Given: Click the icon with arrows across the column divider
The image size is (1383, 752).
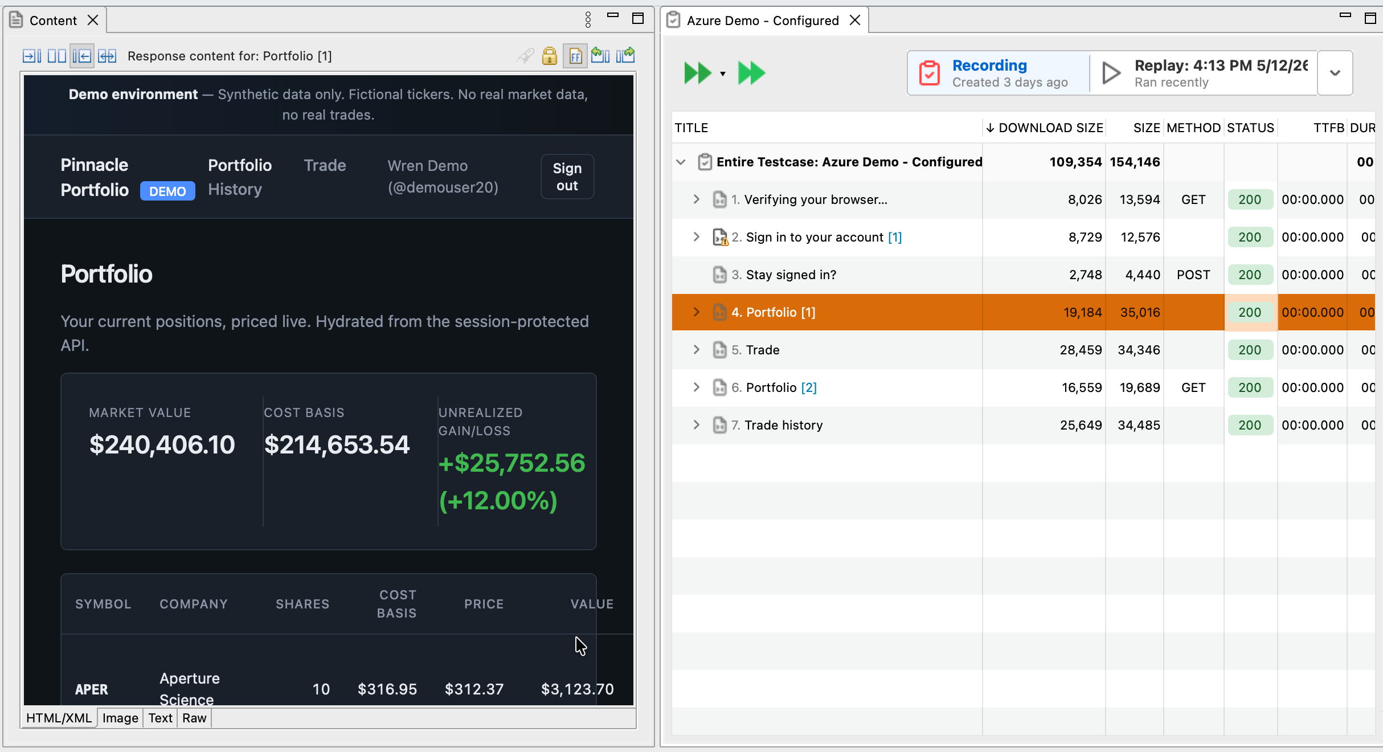Looking at the screenshot, I should point(107,56).
